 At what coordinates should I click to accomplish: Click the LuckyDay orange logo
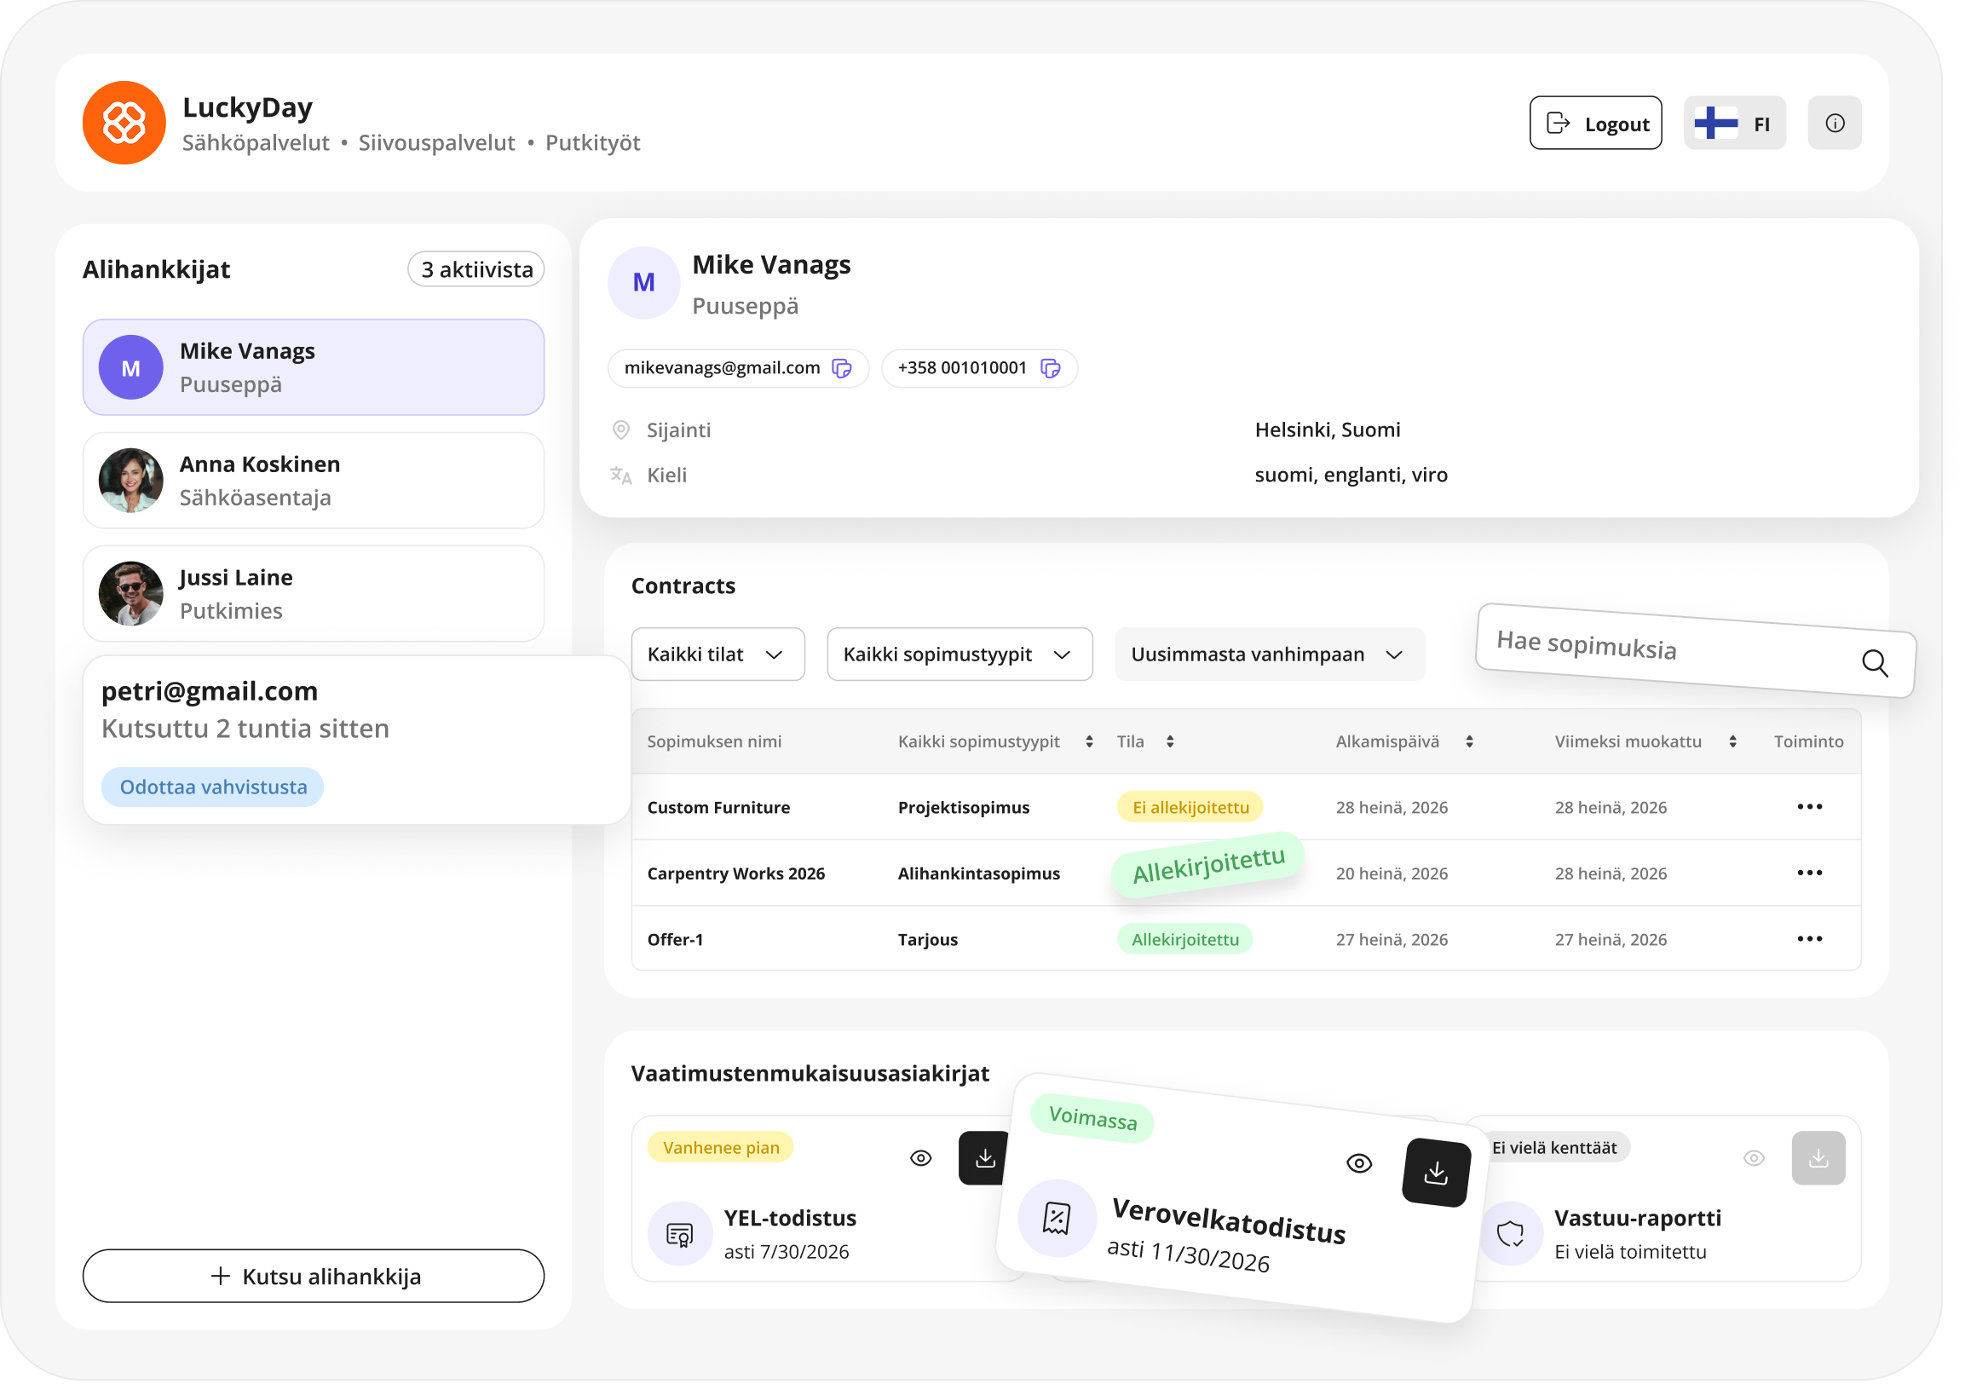tap(124, 124)
